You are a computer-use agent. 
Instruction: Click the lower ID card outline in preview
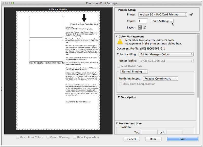[46, 51]
